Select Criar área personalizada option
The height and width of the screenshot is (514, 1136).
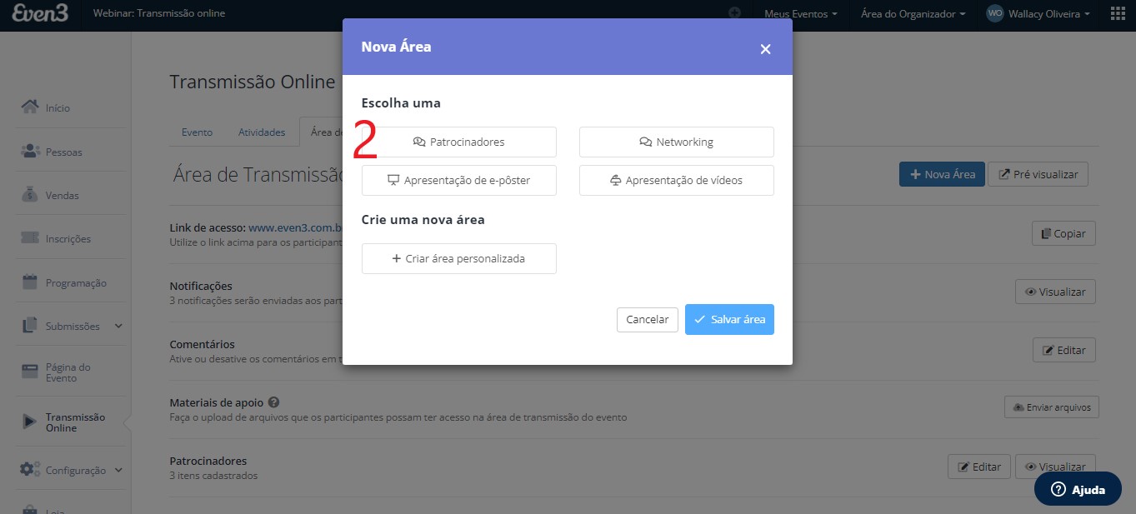459,258
